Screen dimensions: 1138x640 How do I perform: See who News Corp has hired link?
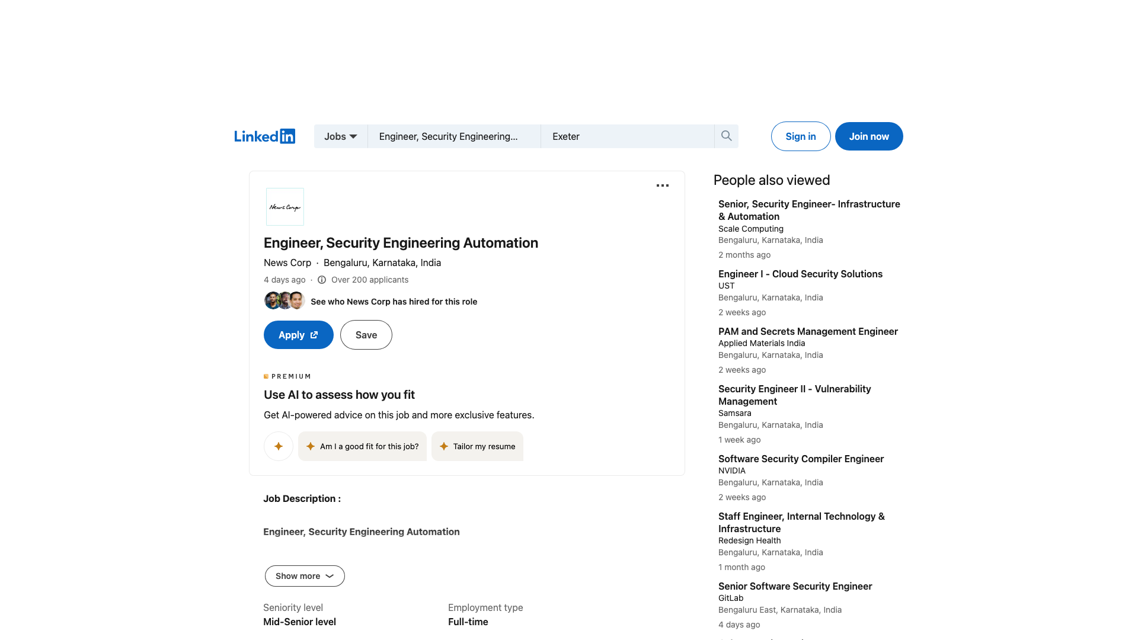point(394,302)
